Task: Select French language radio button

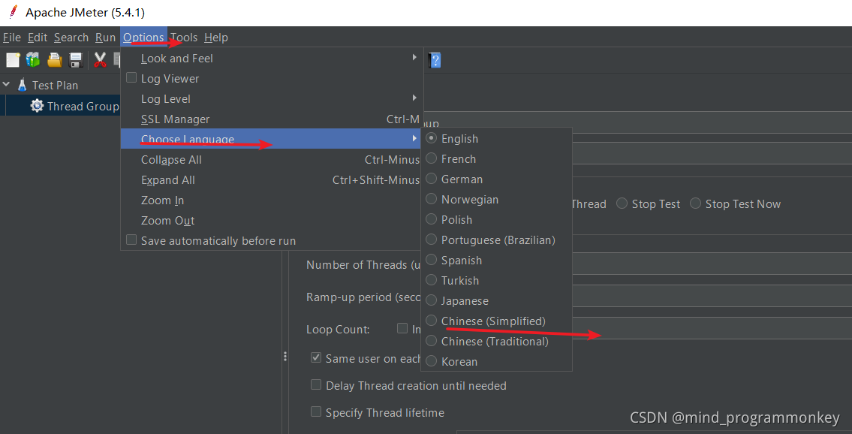Action: (432, 158)
